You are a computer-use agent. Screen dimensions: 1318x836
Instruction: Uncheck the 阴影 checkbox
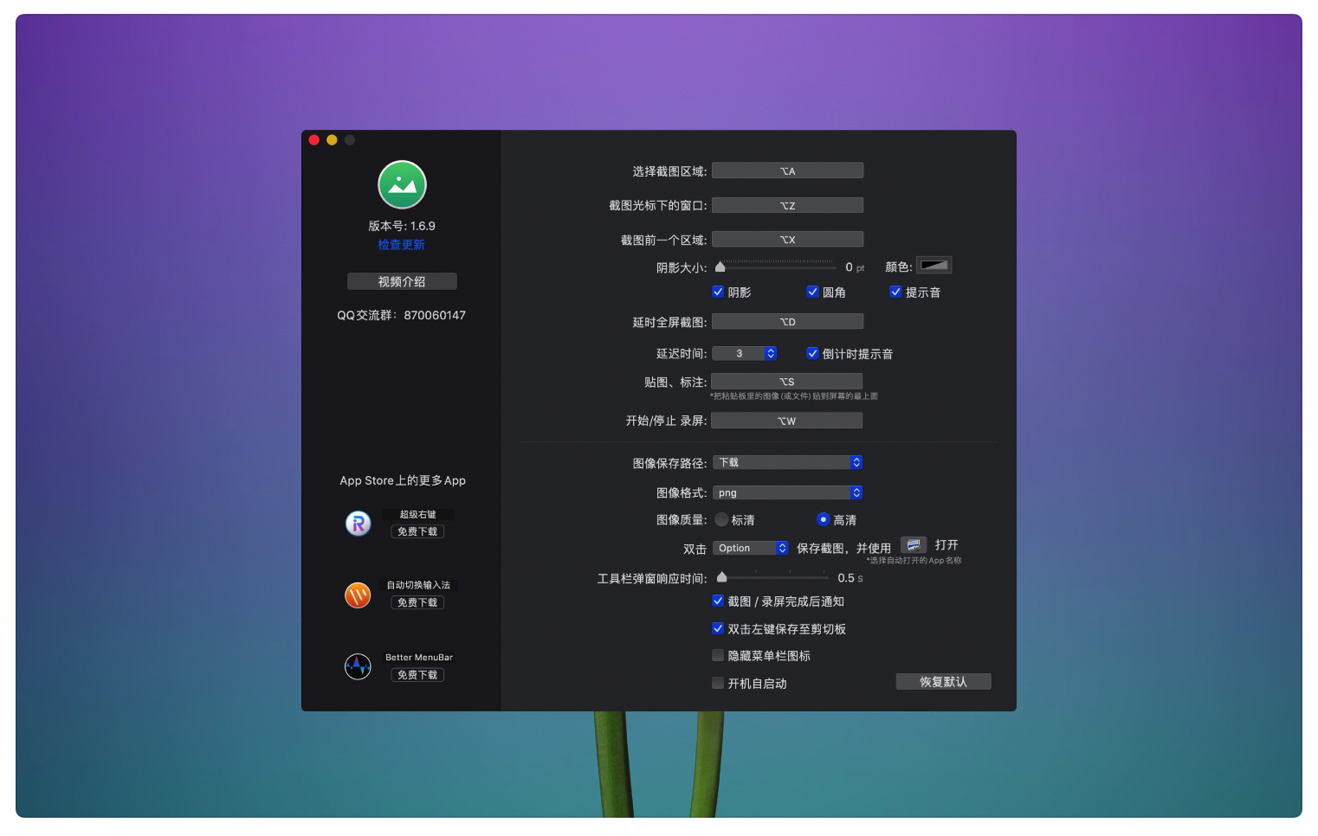718,293
